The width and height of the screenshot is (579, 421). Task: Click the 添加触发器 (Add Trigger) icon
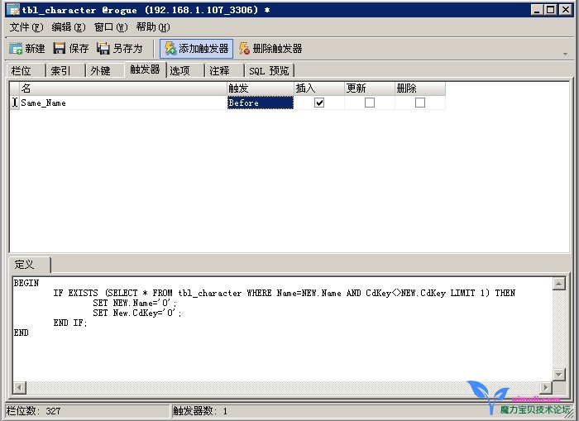(x=170, y=49)
